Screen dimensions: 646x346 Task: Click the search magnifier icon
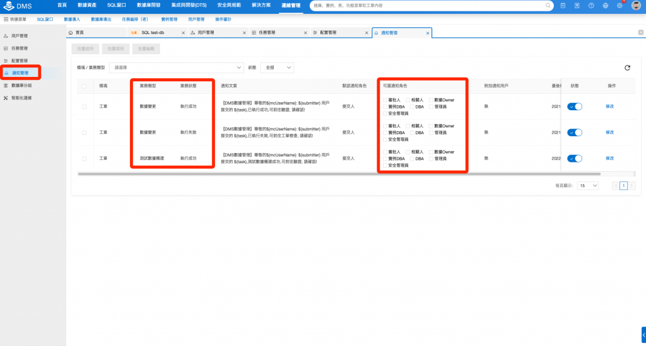click(548, 5)
